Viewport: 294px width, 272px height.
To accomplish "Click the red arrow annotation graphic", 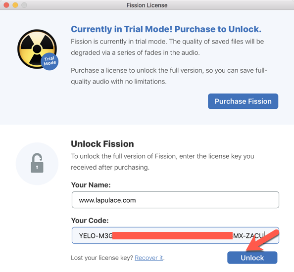I will point(262,241).
